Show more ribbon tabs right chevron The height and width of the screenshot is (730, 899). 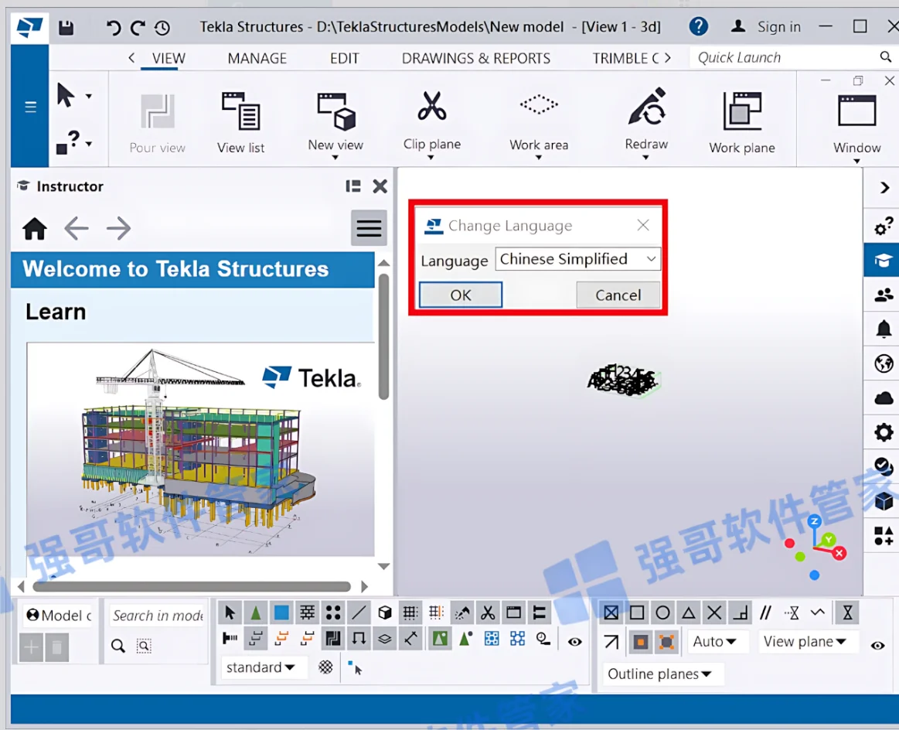(667, 58)
